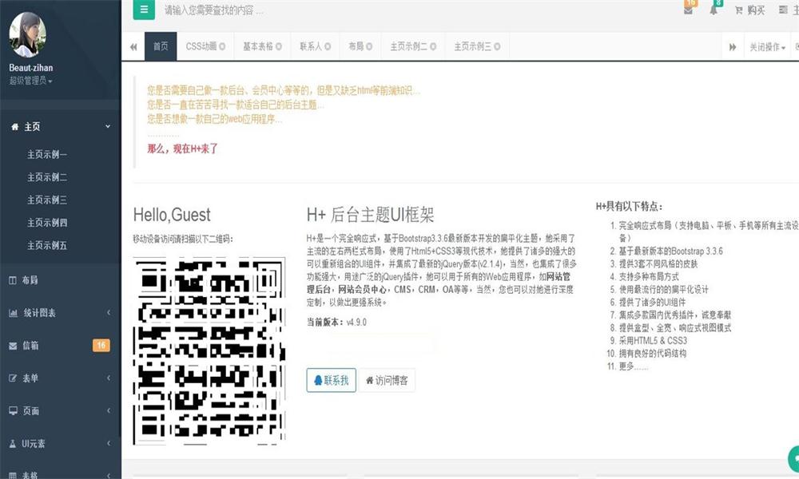
Task: Expand the 页面 sidebar chevron
Action: [x=108, y=410]
